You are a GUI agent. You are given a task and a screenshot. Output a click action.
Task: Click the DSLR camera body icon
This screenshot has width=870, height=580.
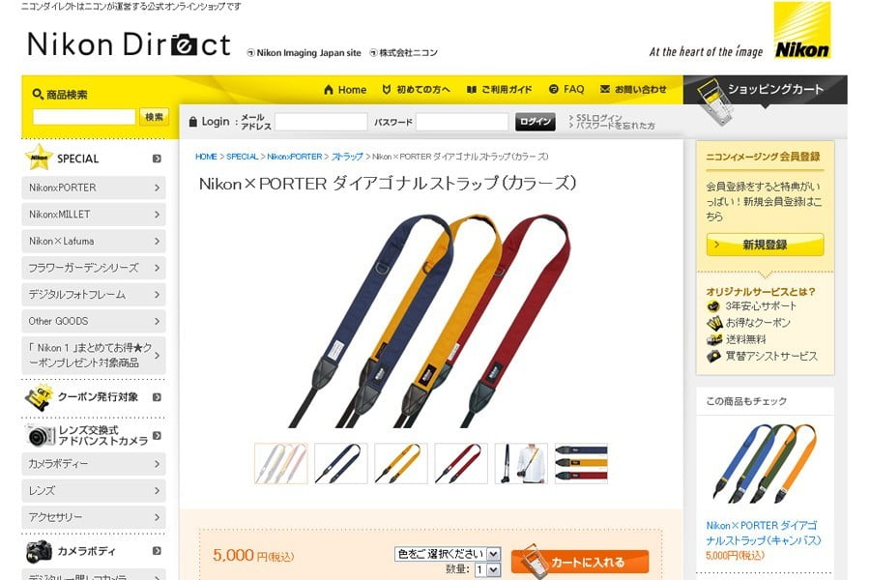tap(39, 551)
